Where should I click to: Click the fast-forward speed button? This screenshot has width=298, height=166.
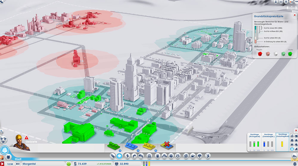point(18,164)
